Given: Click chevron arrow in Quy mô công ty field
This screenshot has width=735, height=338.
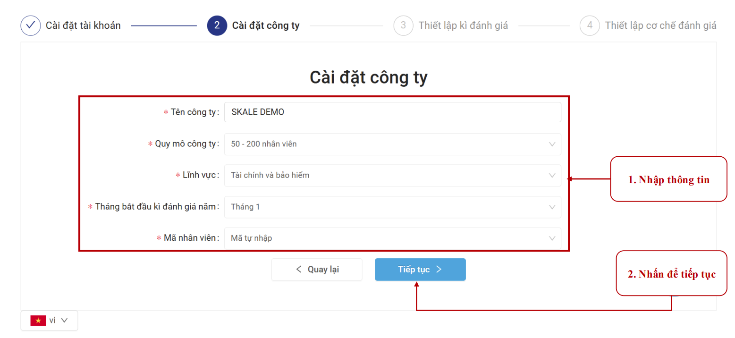Looking at the screenshot, I should pyautogui.click(x=552, y=144).
